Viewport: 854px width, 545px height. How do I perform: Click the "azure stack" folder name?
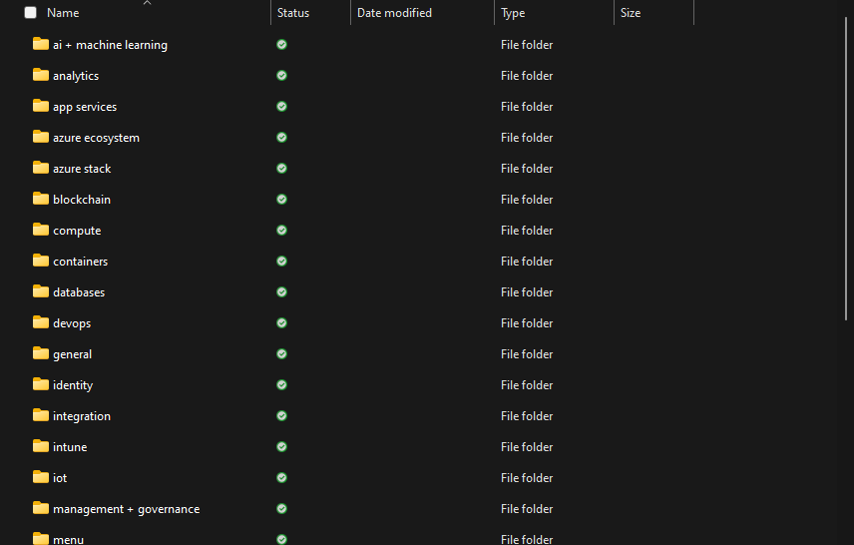pos(82,169)
